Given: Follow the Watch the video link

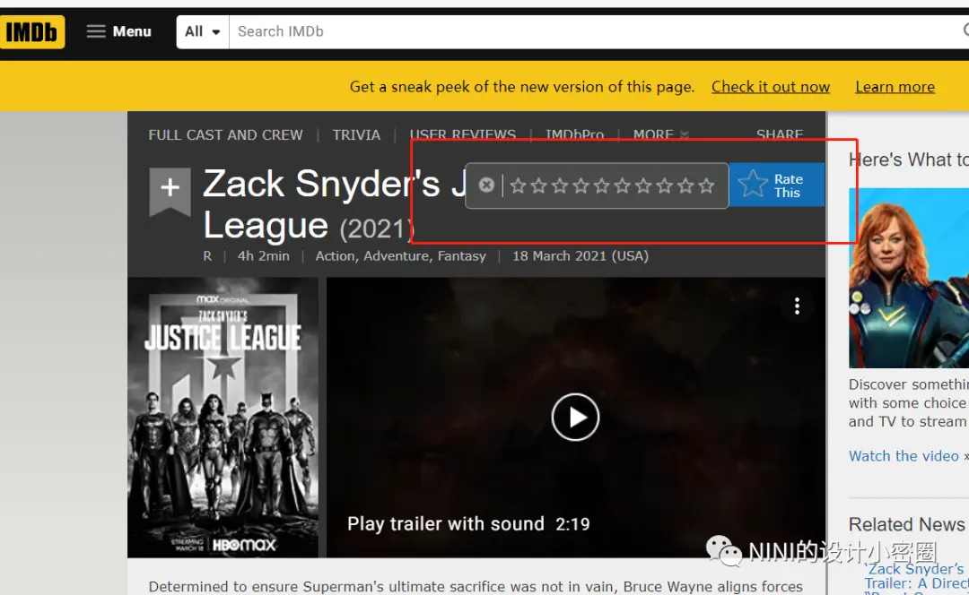Looking at the screenshot, I should 904,455.
